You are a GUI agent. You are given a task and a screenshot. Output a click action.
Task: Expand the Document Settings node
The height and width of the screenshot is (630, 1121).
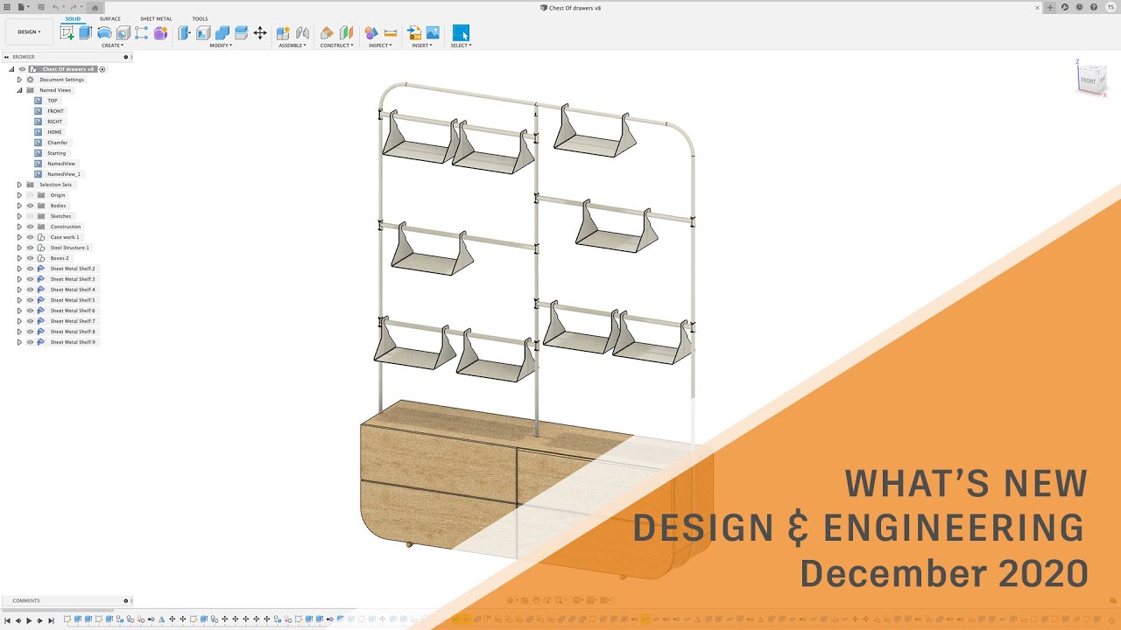18,80
